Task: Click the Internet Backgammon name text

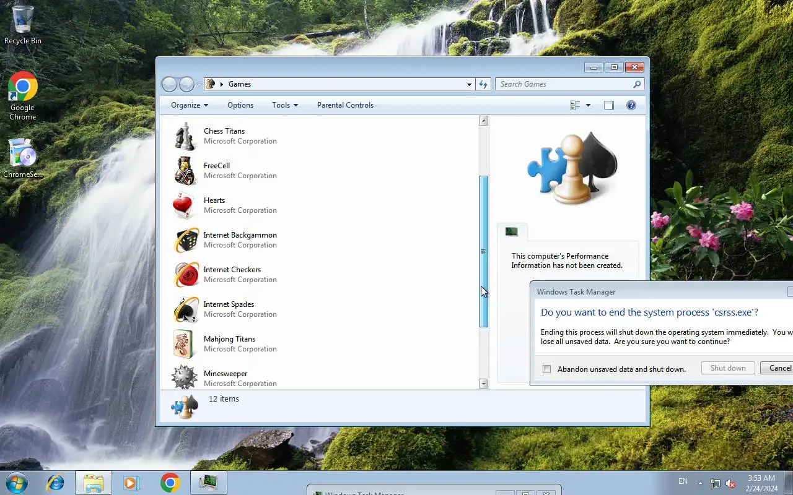Action: 240,235
